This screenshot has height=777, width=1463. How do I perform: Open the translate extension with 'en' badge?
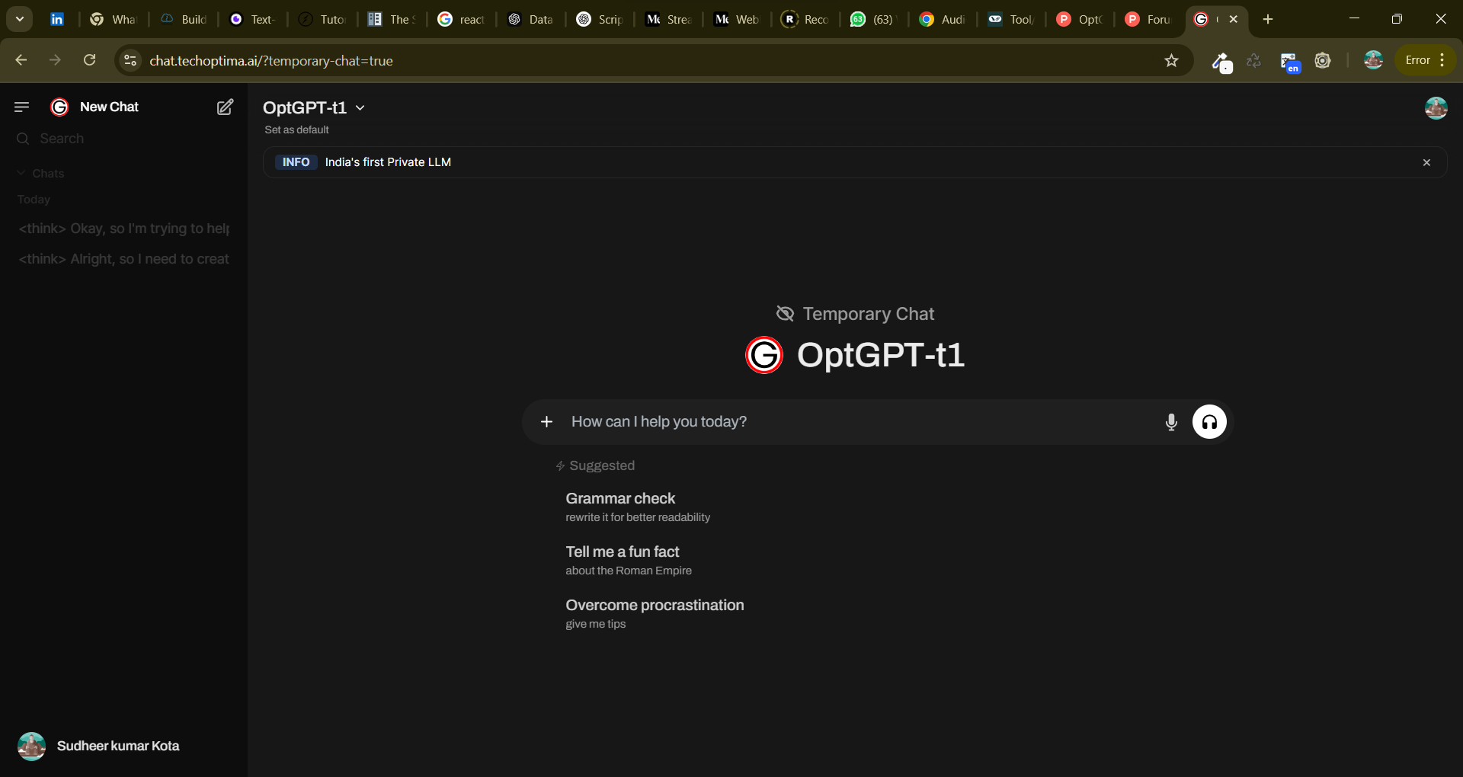click(1289, 62)
